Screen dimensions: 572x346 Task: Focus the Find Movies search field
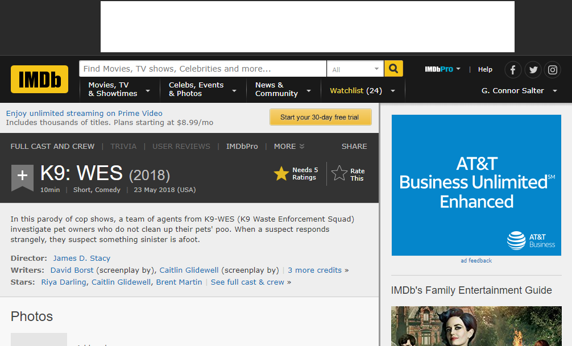202,69
